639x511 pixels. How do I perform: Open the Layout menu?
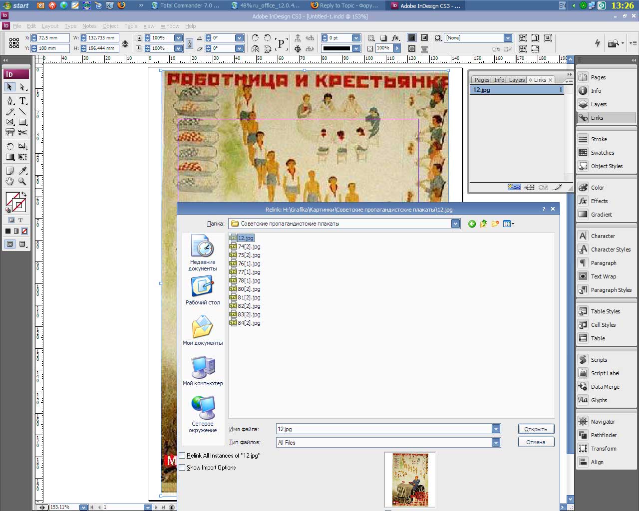[50, 26]
